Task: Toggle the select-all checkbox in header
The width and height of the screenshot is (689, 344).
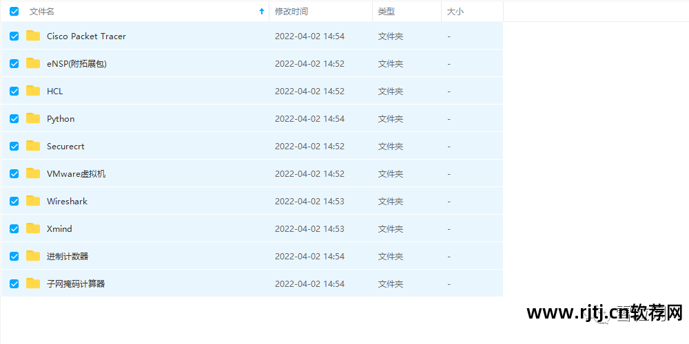Action: point(14,12)
